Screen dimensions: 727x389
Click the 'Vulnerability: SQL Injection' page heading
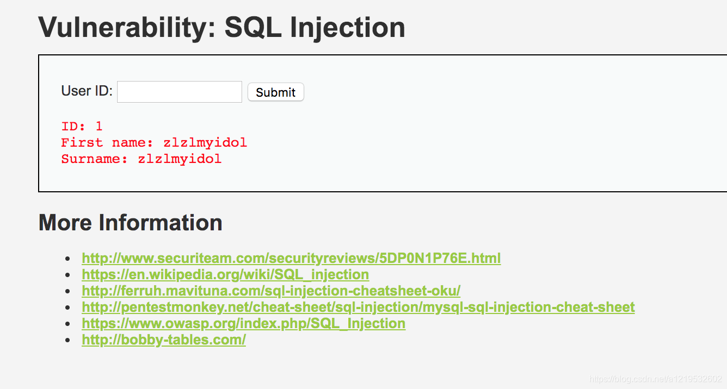221,27
